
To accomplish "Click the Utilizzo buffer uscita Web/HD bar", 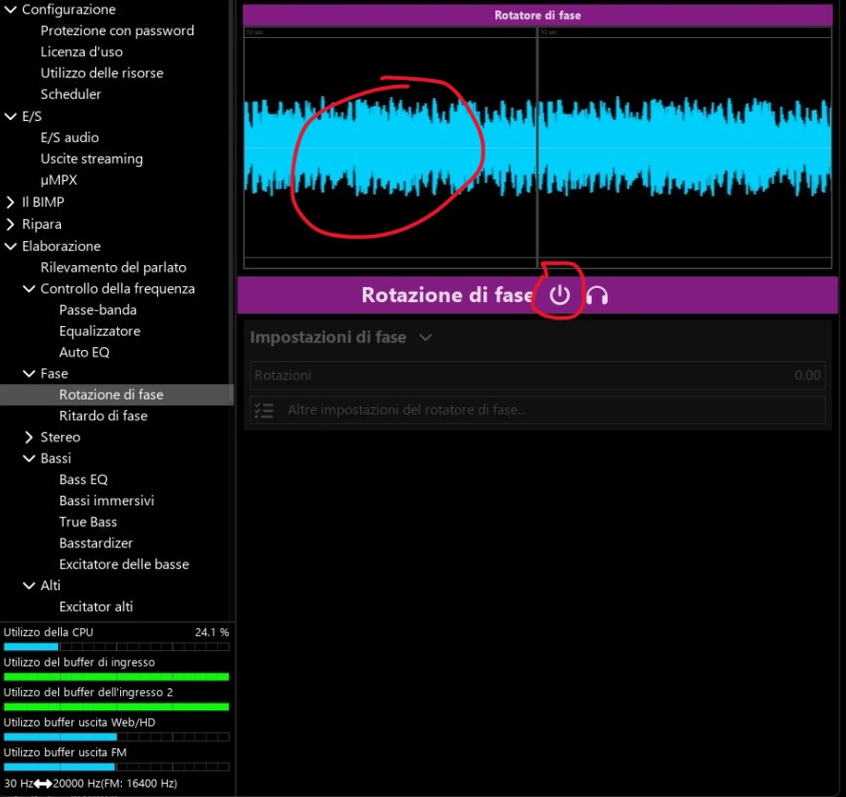I will coord(116,737).
